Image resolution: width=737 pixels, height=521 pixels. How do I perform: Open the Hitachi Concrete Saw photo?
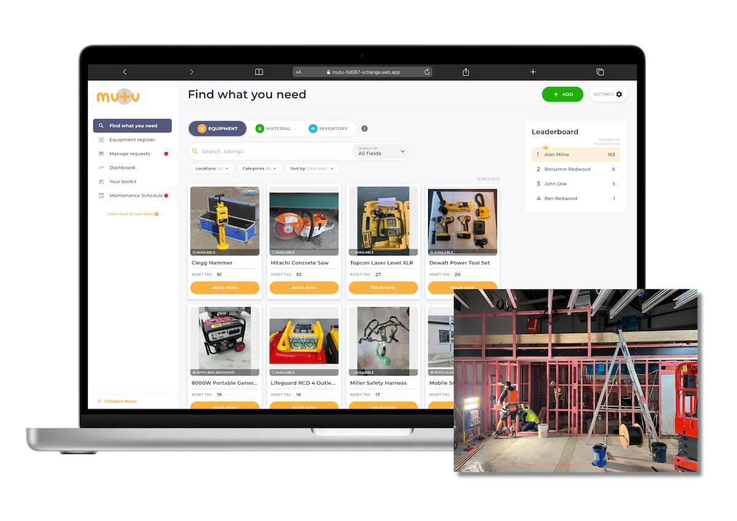click(304, 221)
